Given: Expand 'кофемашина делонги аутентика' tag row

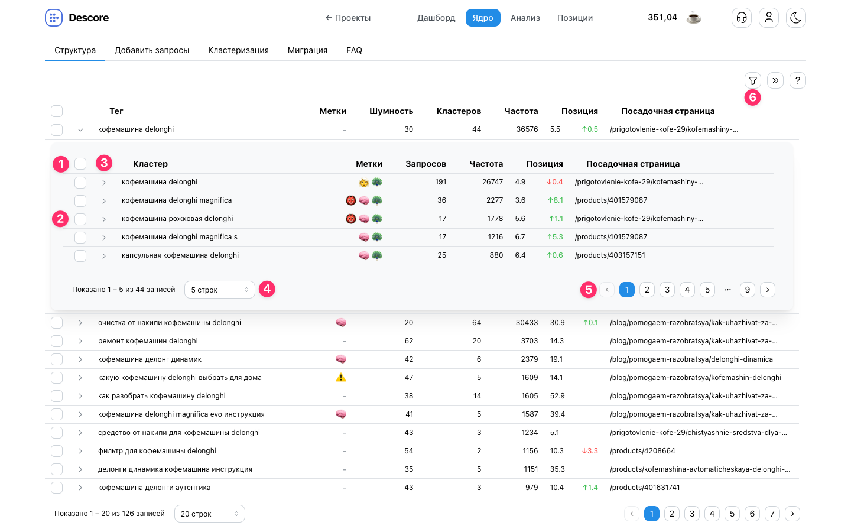Looking at the screenshot, I should pyautogui.click(x=80, y=488).
